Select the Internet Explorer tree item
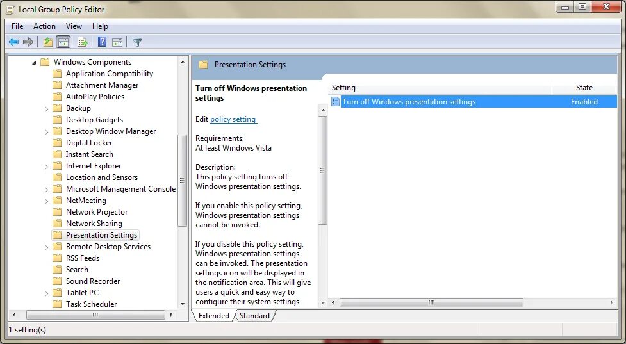This screenshot has width=626, height=344. pos(94,166)
